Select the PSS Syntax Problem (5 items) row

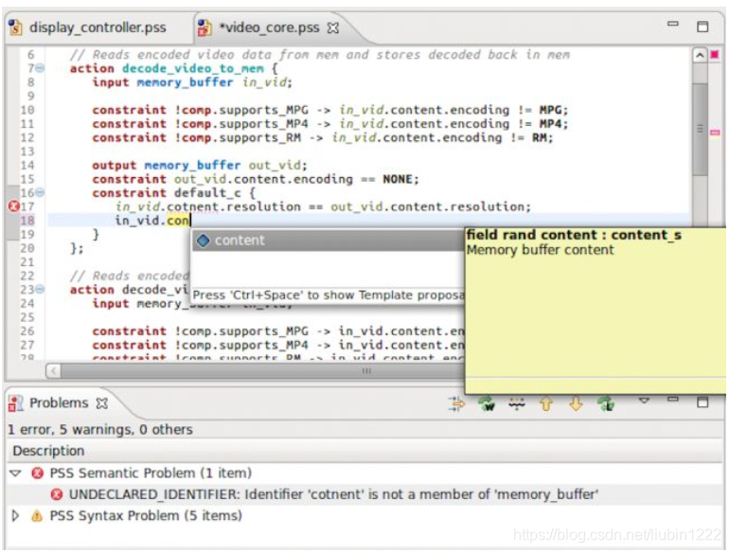pyautogui.click(x=365, y=516)
